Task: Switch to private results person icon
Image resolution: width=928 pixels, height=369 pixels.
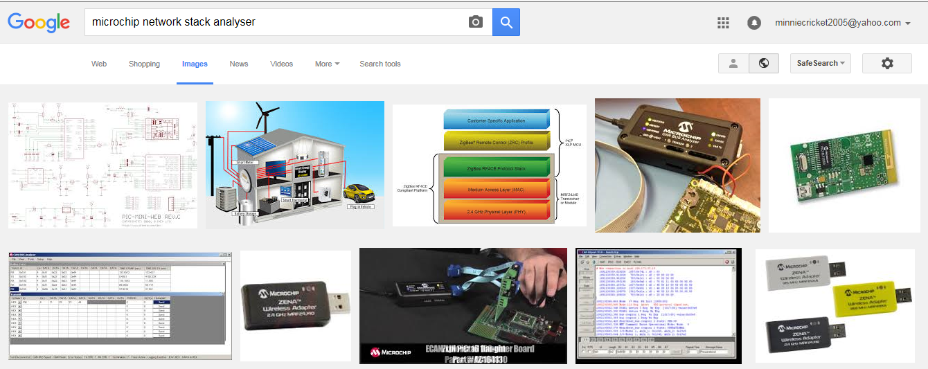Action: coord(733,63)
